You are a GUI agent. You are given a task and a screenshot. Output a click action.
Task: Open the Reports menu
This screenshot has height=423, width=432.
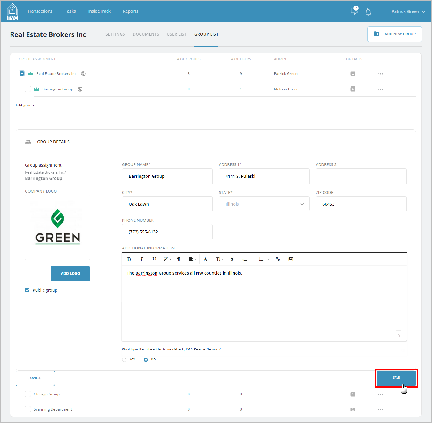(x=131, y=11)
